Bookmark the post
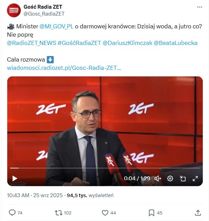The width and height of the screenshot is (209, 221). pyautogui.click(x=151, y=213)
